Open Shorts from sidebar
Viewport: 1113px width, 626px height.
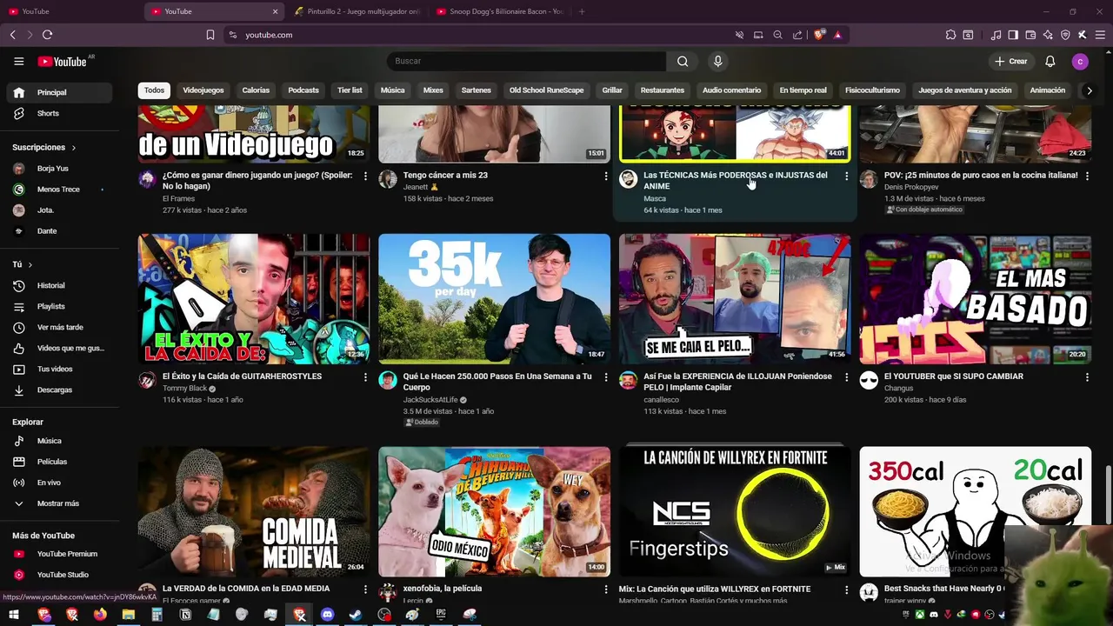[59, 113]
